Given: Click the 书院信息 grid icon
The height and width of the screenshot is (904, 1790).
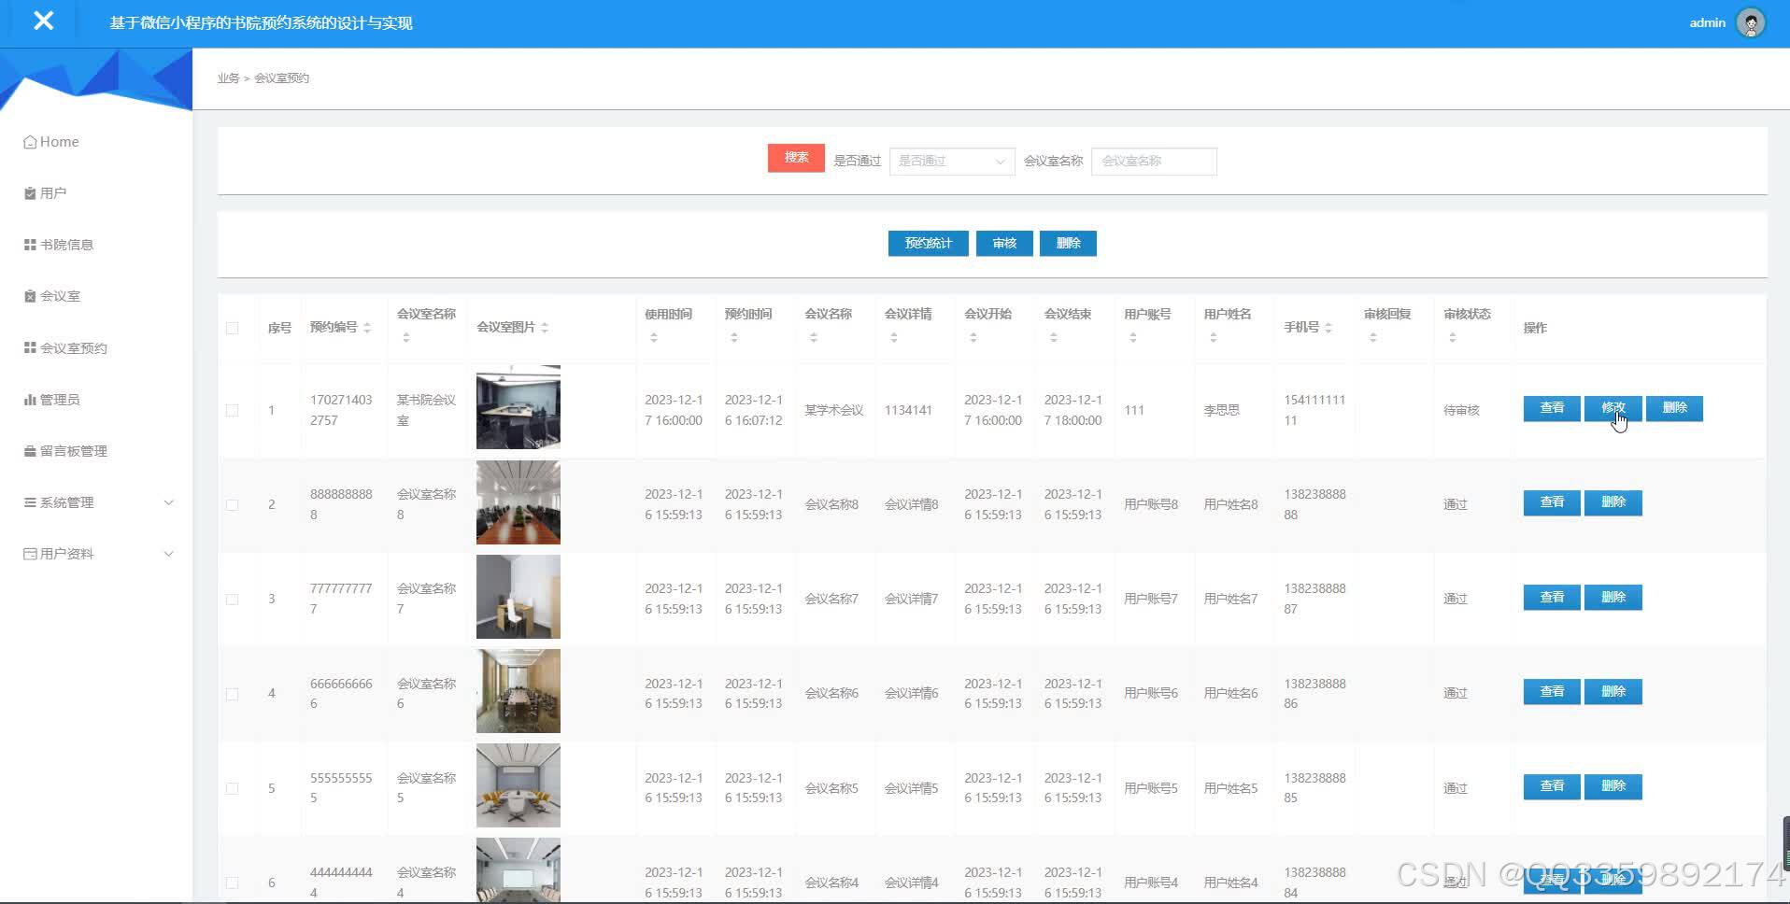Looking at the screenshot, I should click(x=30, y=245).
